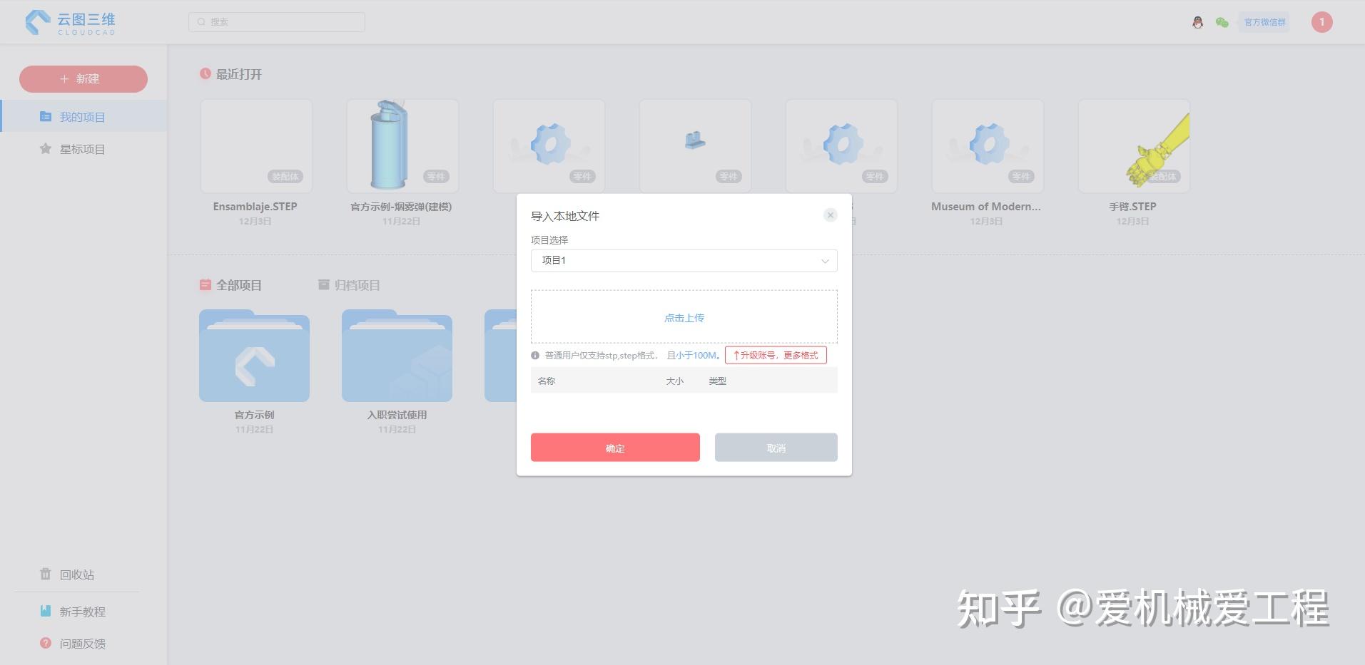The height and width of the screenshot is (665, 1365).
Task: Open the red avatar account menu
Action: 1321,22
